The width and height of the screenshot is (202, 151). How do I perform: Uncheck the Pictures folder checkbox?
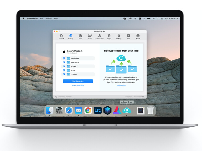tap(64, 74)
